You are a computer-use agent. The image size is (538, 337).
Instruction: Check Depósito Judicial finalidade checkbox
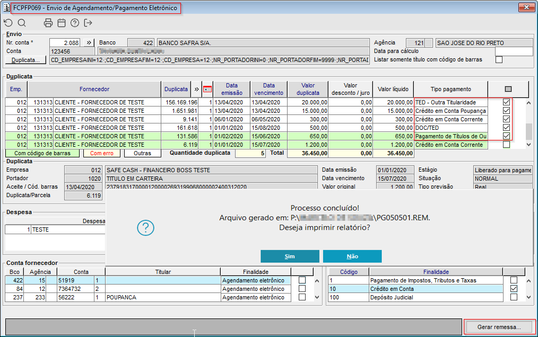tap(514, 297)
